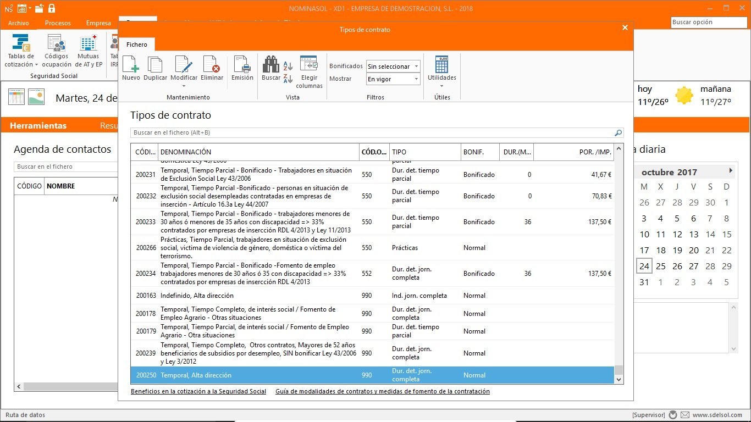Open the Archivo menu
The height and width of the screenshot is (422, 751).
[19, 23]
